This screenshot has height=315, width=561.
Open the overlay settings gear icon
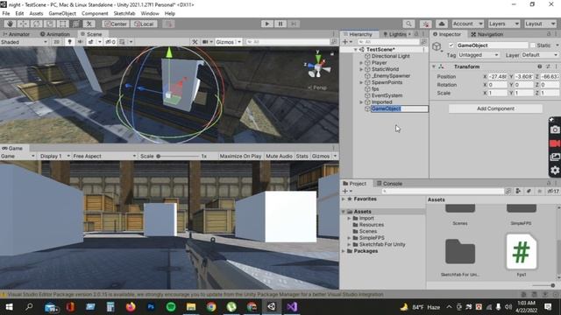[x=555, y=171]
